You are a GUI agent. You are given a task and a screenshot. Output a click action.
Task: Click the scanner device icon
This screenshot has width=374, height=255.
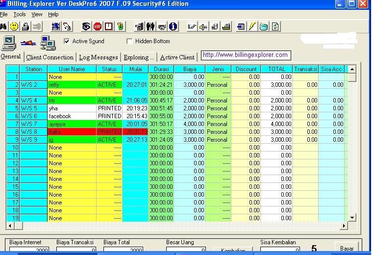[x=226, y=26]
